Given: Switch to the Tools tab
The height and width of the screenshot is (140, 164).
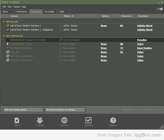Looking at the screenshot, I should pyautogui.click(x=64, y=12).
